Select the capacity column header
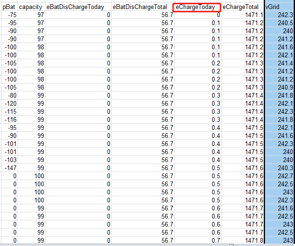Viewport: 295px width, 246px height. (31, 7)
